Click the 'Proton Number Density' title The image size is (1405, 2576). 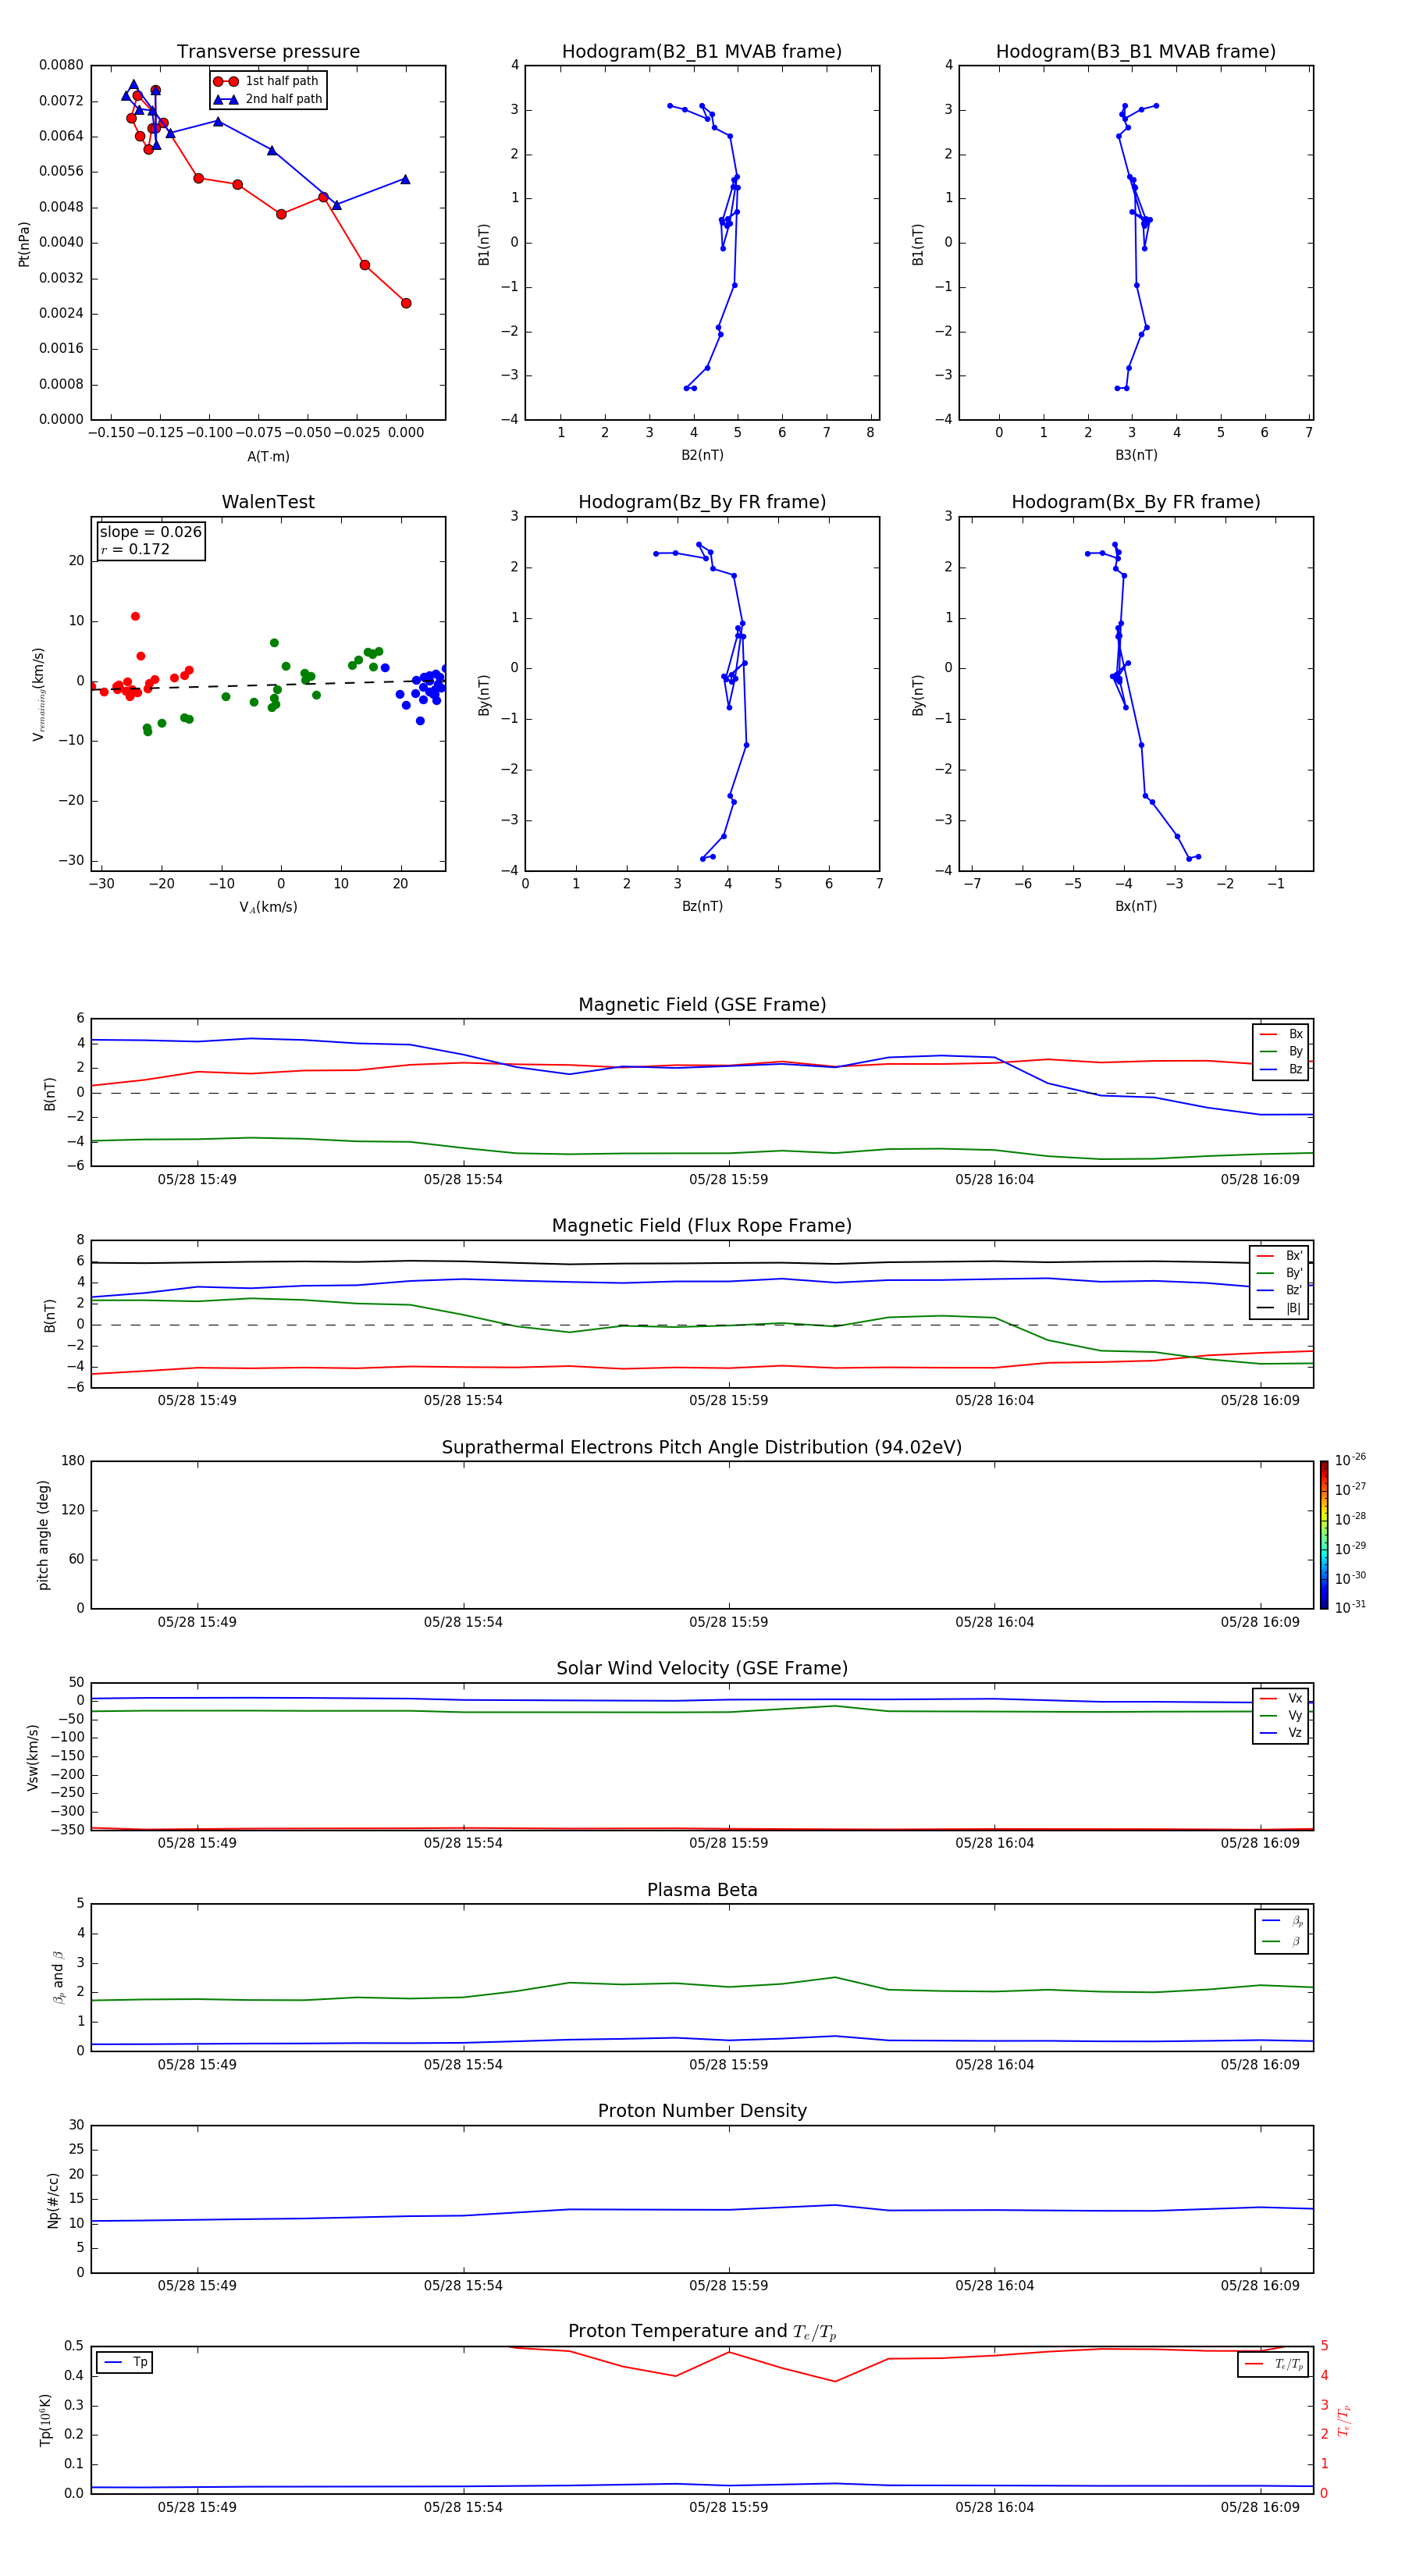pos(702,2111)
